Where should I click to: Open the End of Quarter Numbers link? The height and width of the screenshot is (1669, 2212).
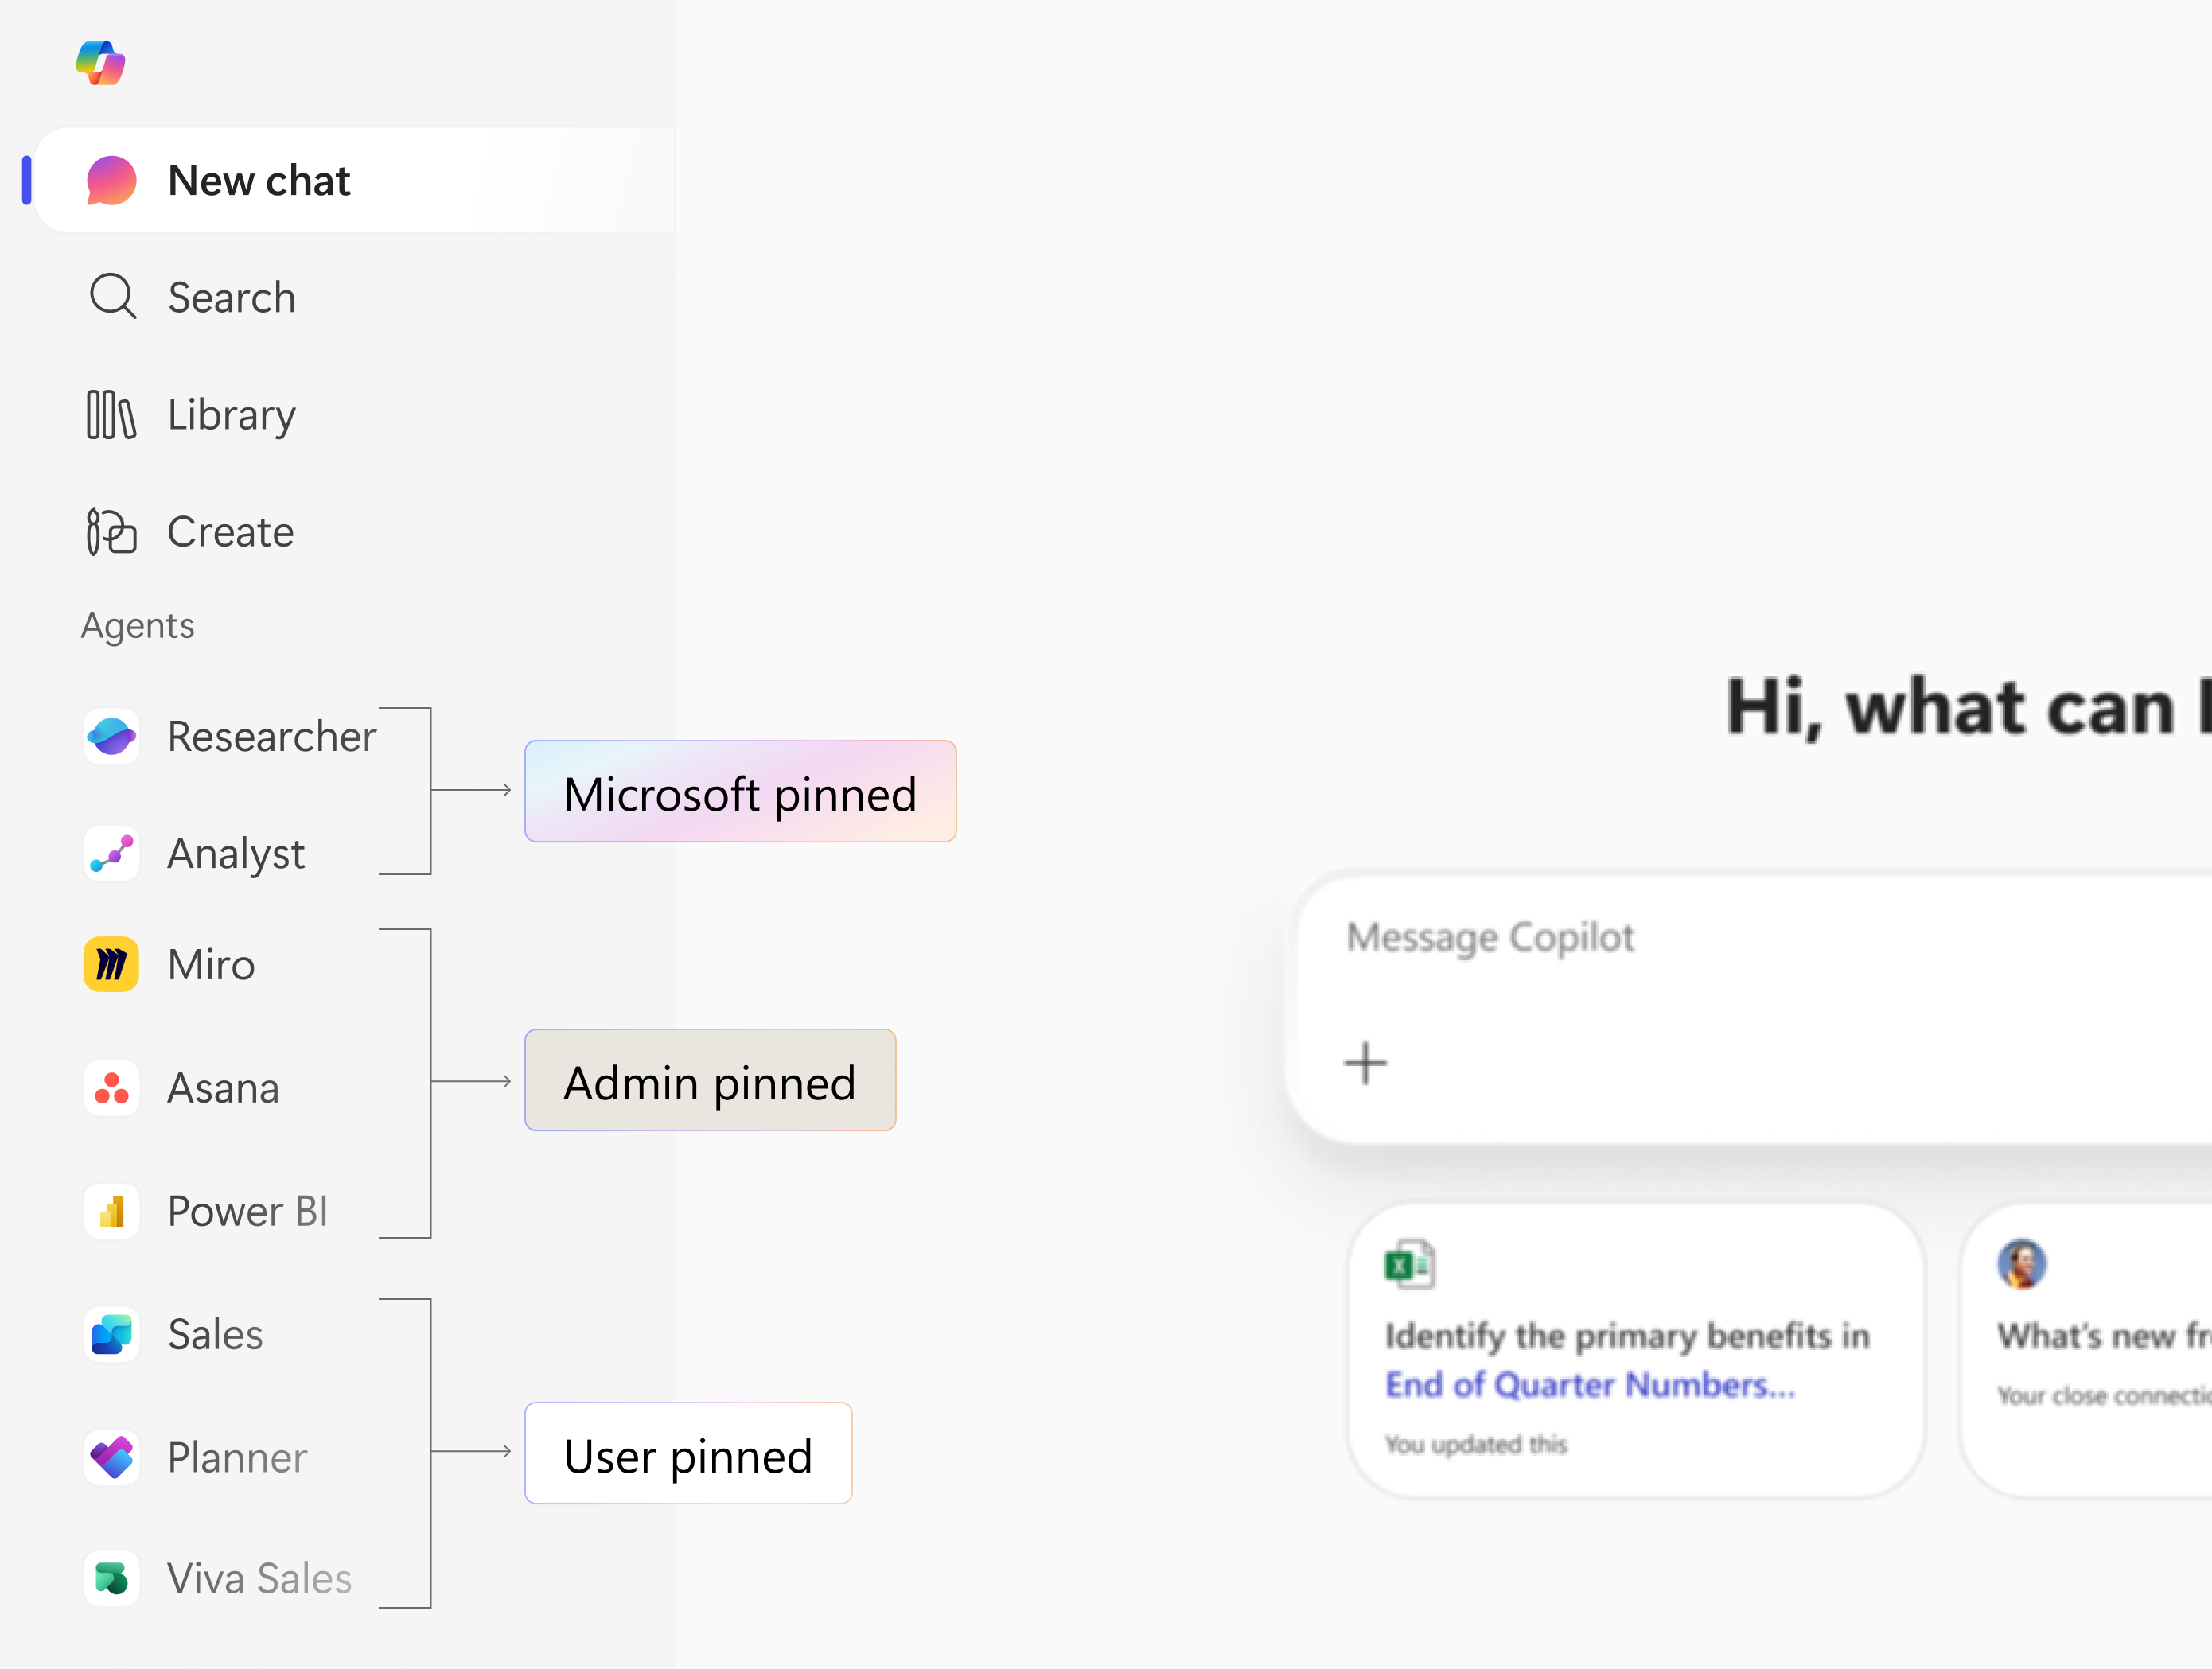(x=1590, y=1385)
